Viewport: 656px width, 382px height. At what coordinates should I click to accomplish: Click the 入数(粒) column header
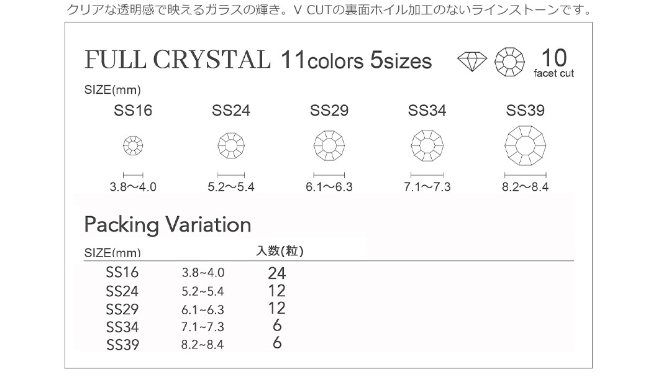click(280, 250)
